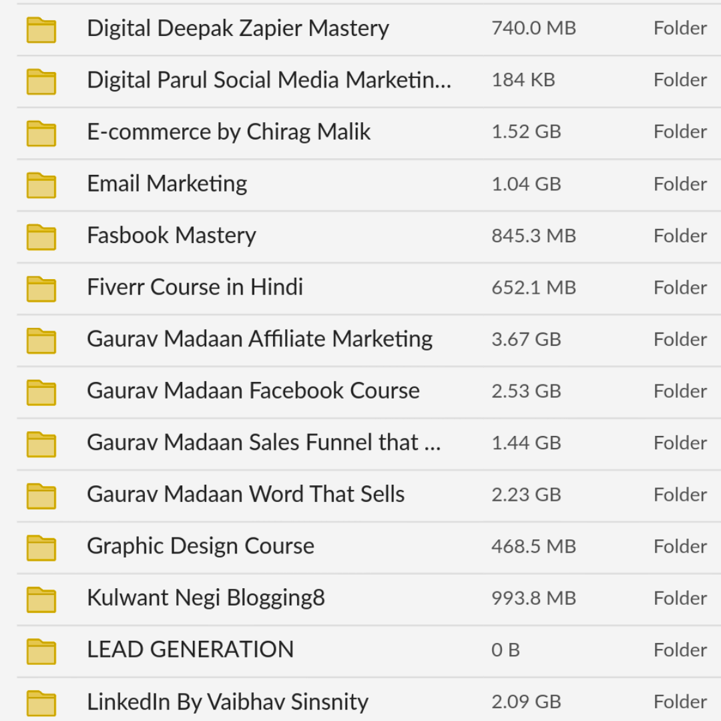
Task: Click Folder type label for Email Marketing
Action: click(x=680, y=184)
